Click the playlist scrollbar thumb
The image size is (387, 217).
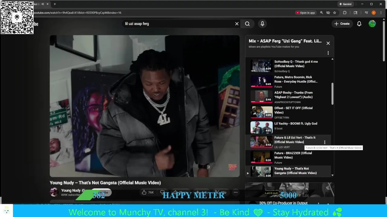(333, 94)
